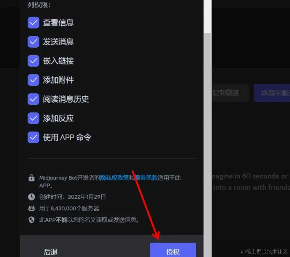Open the 服务条款 terms of service link
The width and height of the screenshot is (290, 257).
146,178
